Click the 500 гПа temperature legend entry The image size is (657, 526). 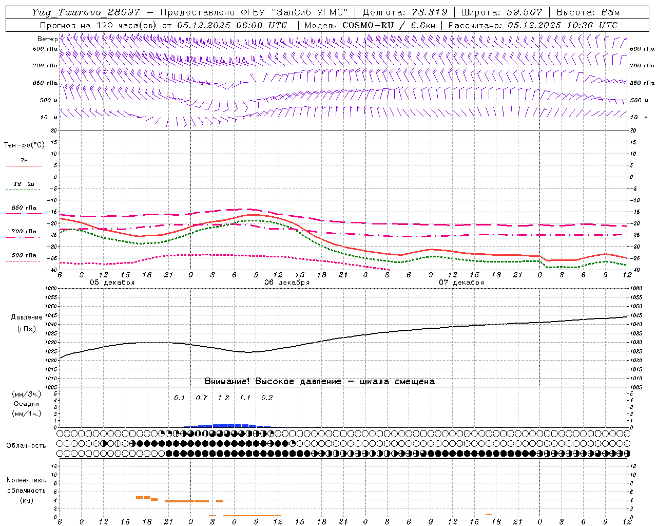click(24, 255)
